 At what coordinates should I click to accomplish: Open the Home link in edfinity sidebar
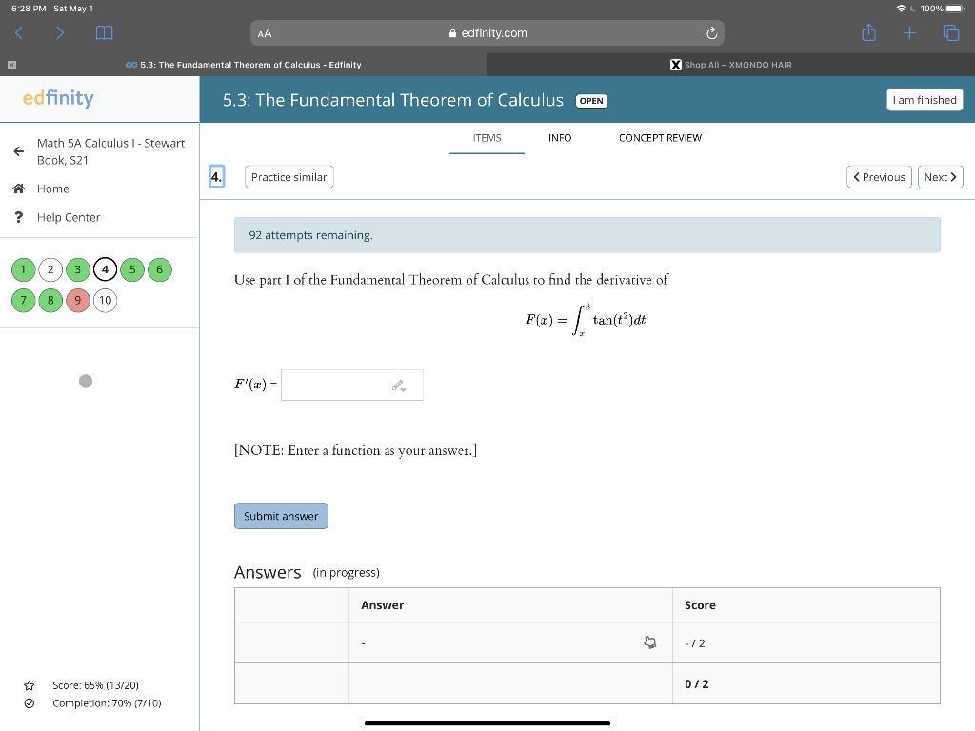click(52, 188)
